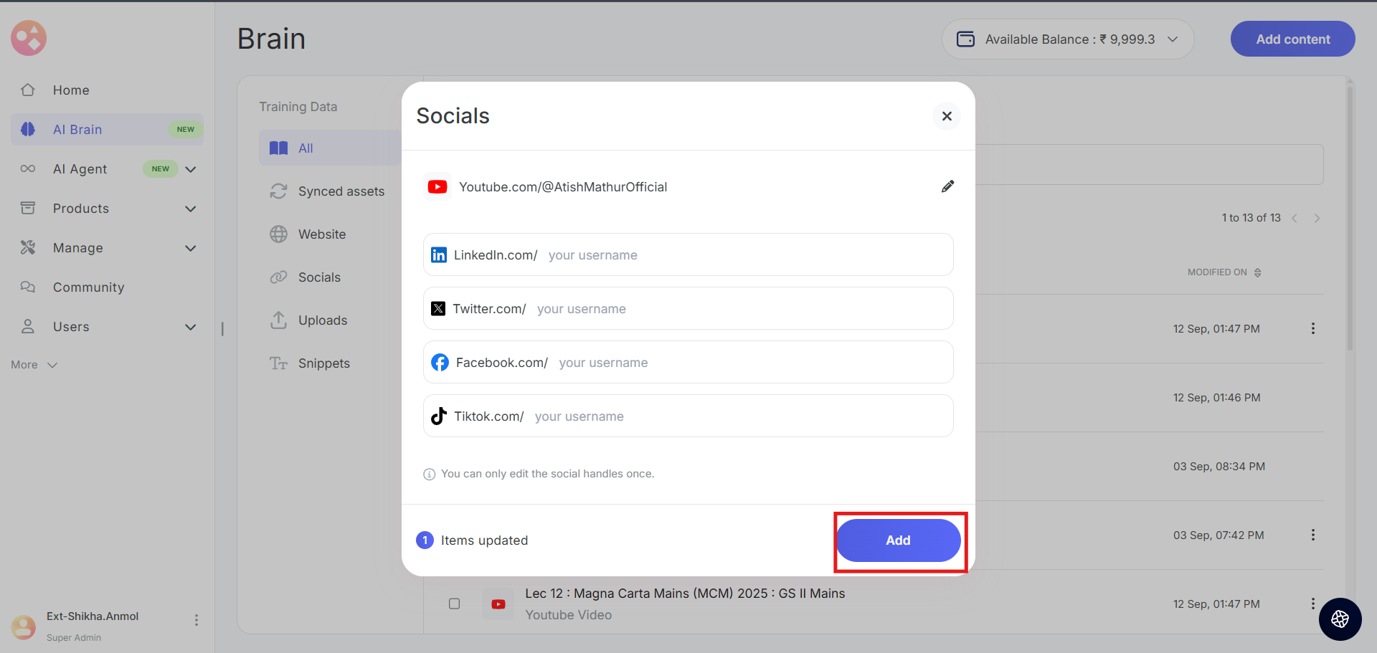
Task: Close the Socials dialog
Action: pyautogui.click(x=947, y=116)
